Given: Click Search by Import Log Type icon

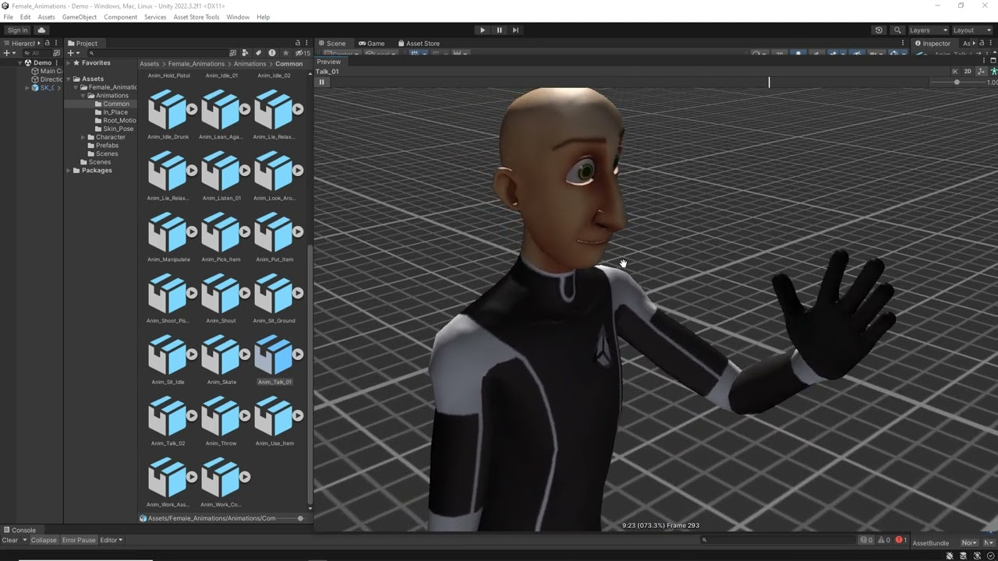Looking at the screenshot, I should pyautogui.click(x=271, y=53).
